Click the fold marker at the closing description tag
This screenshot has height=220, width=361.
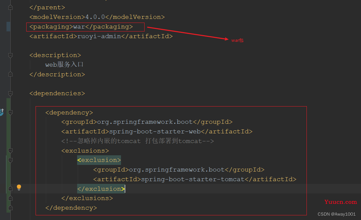pyautogui.click(x=11, y=74)
